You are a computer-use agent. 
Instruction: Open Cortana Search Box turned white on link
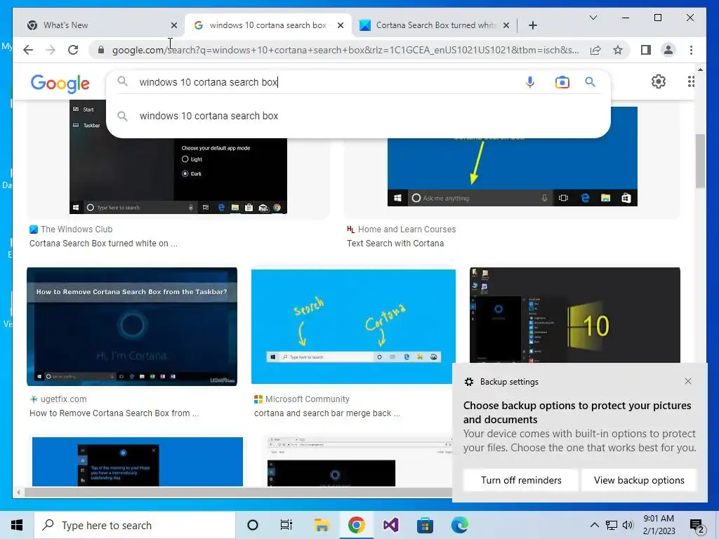tap(103, 244)
